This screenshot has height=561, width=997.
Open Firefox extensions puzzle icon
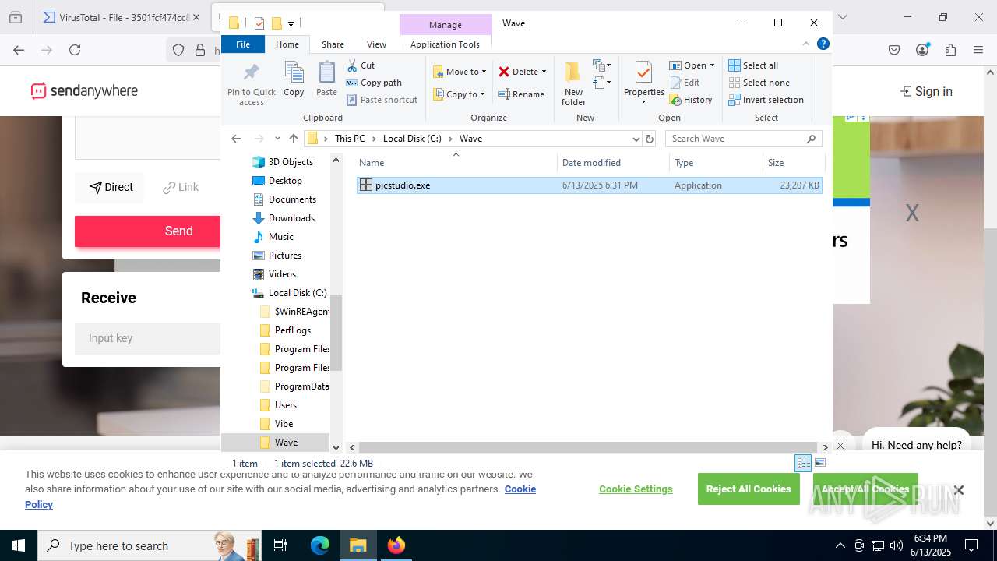(950, 50)
